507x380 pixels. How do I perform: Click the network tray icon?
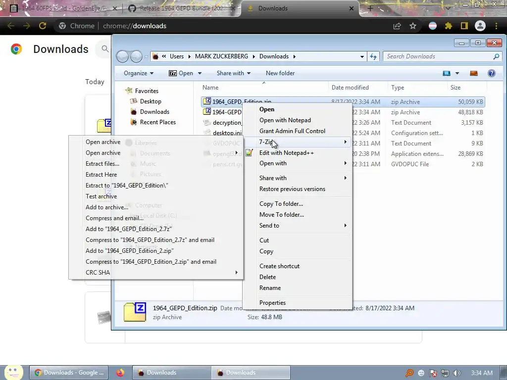(x=445, y=373)
